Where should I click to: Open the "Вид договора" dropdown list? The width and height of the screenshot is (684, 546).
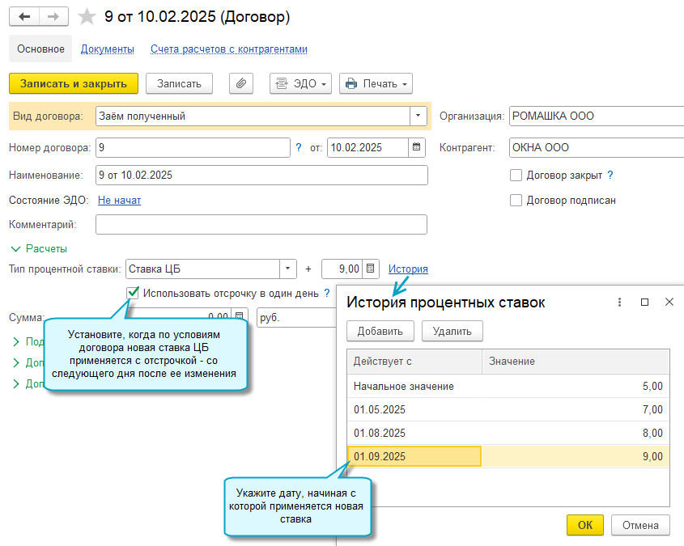pos(418,116)
